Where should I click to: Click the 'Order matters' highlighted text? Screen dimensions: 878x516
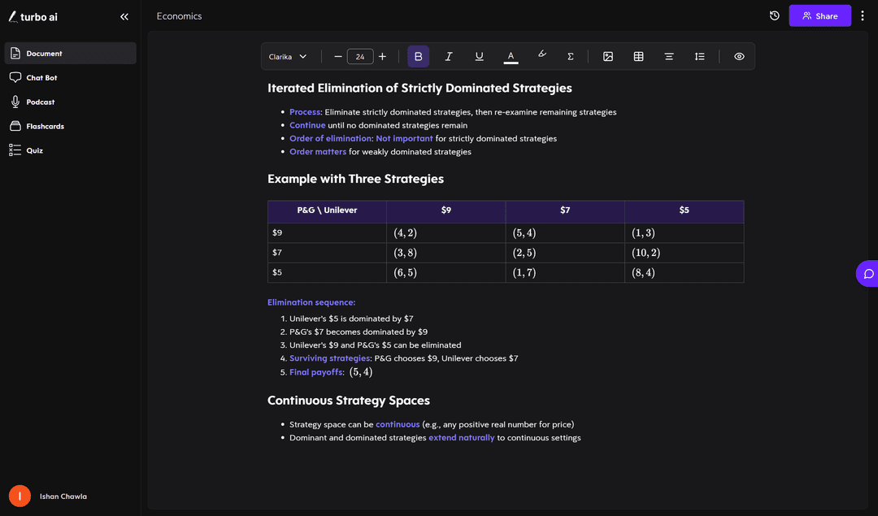click(318, 152)
